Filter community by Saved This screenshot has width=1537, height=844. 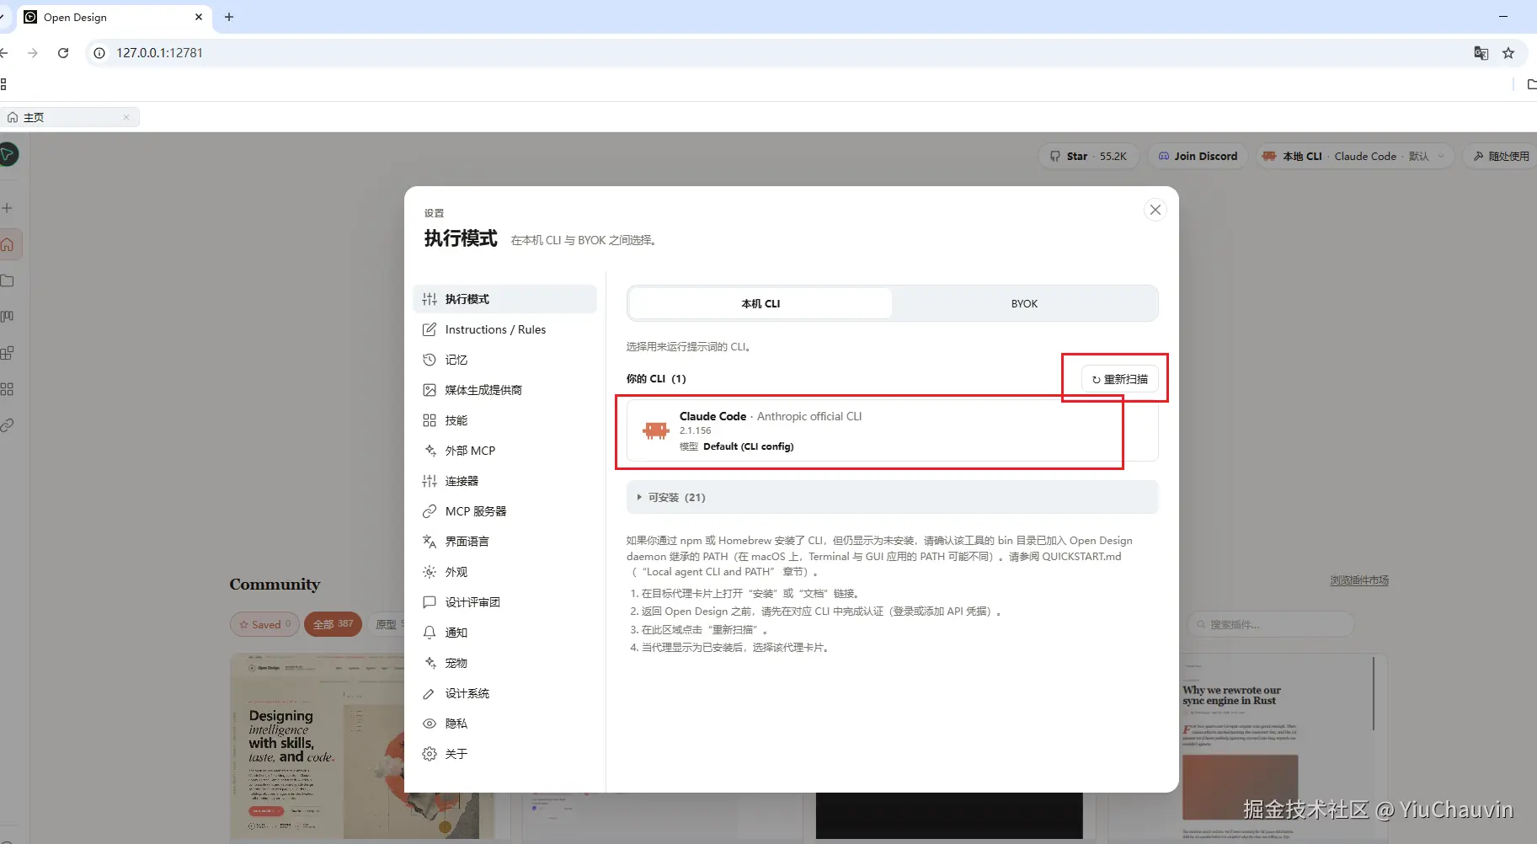pos(264,624)
